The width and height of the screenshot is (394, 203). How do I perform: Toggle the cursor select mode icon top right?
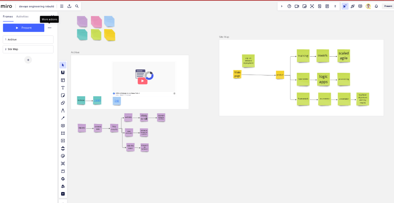pyautogui.click(x=345, y=6)
